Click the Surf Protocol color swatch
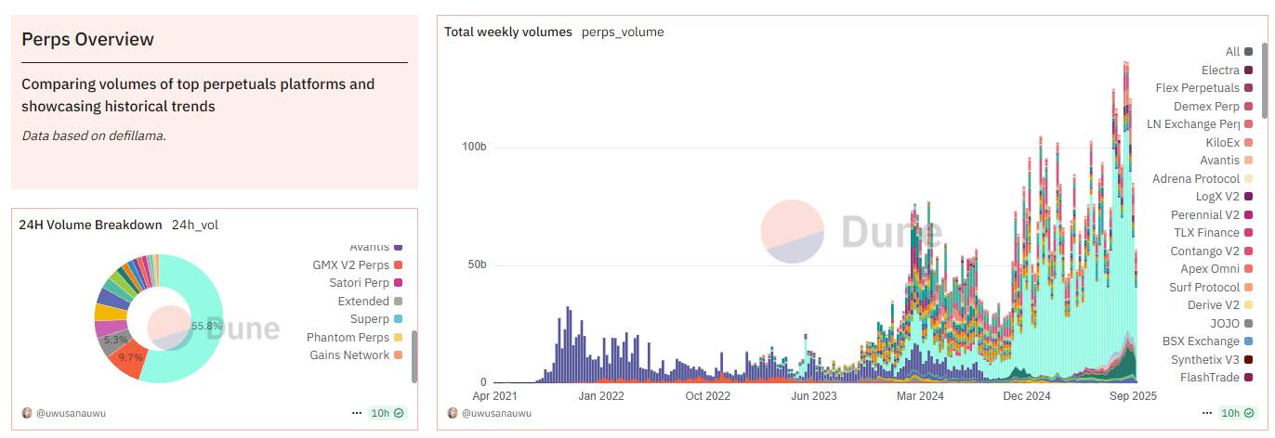The height and width of the screenshot is (438, 1275). 1249,288
